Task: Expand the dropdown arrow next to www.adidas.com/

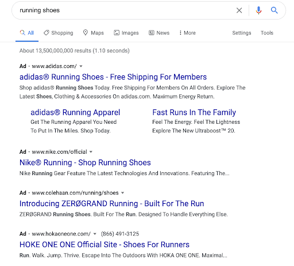Action: (x=81, y=66)
